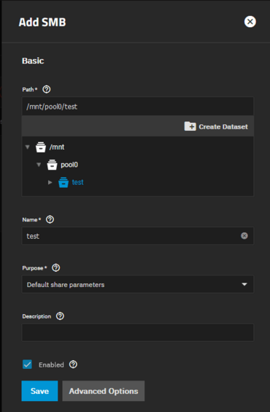
Task: Collapse the /mnt tree node
Action: pyautogui.click(x=28, y=147)
